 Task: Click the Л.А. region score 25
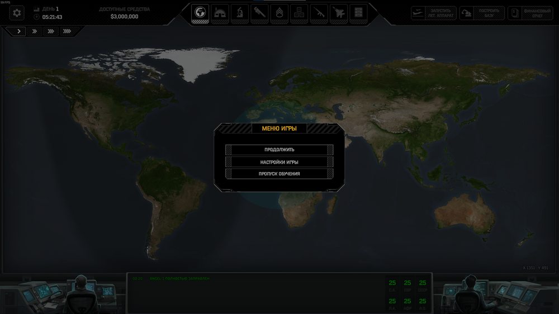pyautogui.click(x=392, y=302)
